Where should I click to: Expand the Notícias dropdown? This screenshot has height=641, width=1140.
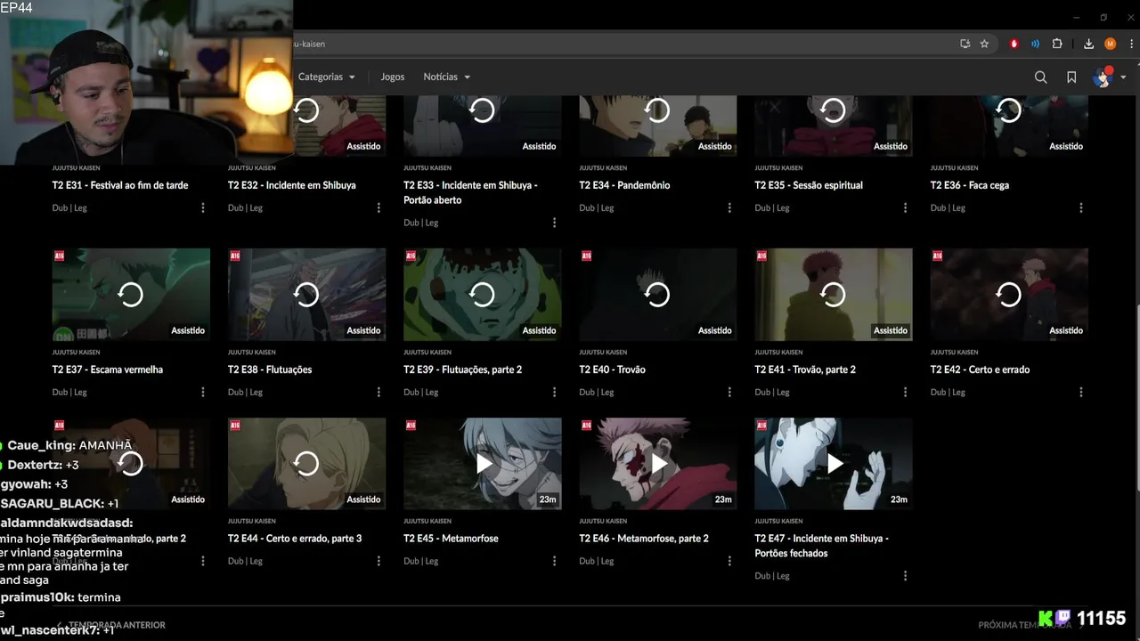pos(447,77)
